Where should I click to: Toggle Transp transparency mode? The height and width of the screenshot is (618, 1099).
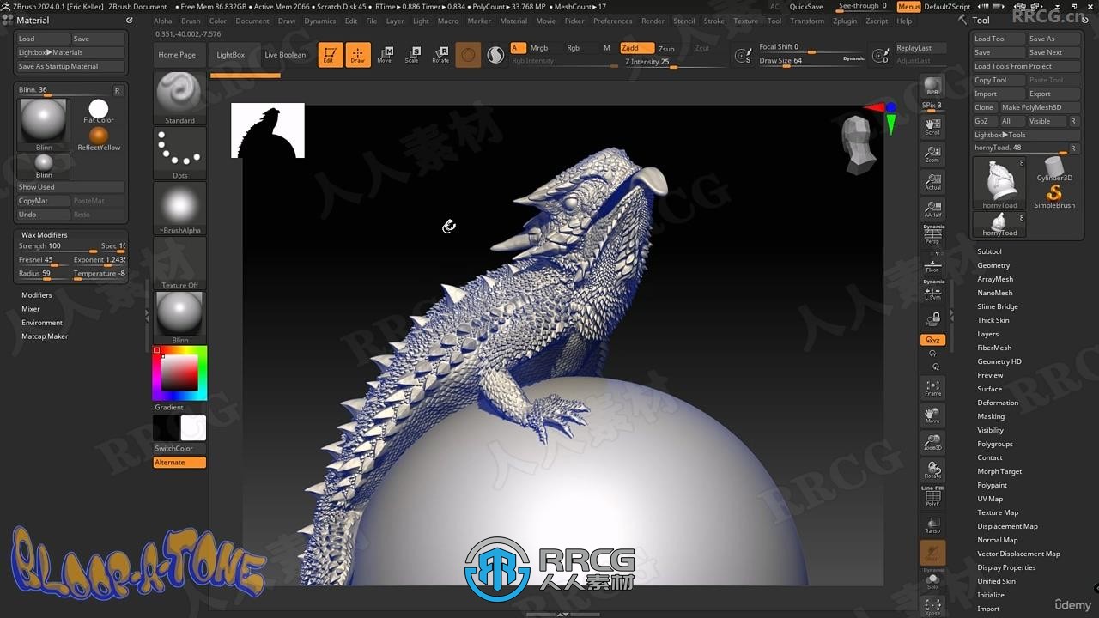point(932,525)
